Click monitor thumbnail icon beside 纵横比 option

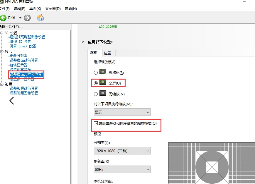103,72
